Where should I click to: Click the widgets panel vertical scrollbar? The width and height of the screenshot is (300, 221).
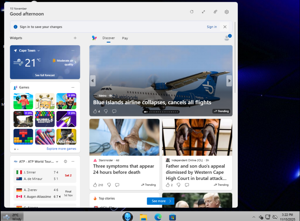pos(235,58)
